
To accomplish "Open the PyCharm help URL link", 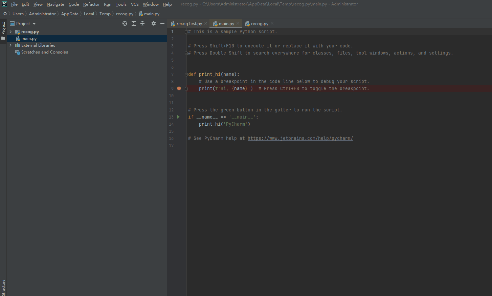I will [300, 138].
